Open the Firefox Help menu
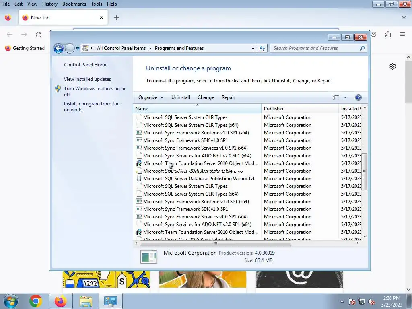 pyautogui.click(x=112, y=4)
